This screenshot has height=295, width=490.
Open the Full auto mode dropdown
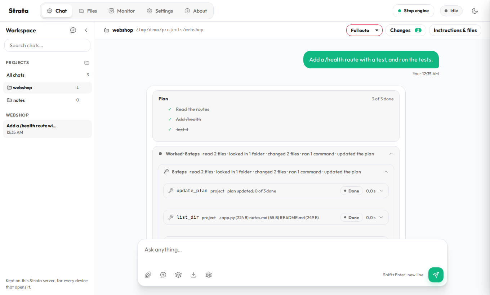tap(364, 30)
